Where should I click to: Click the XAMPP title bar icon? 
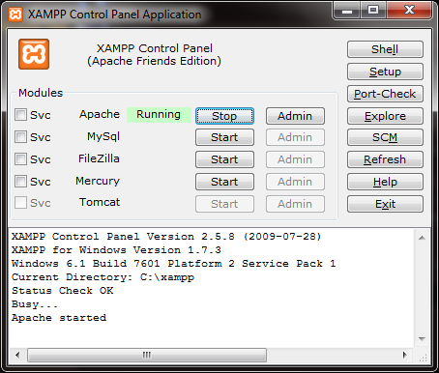15,14
